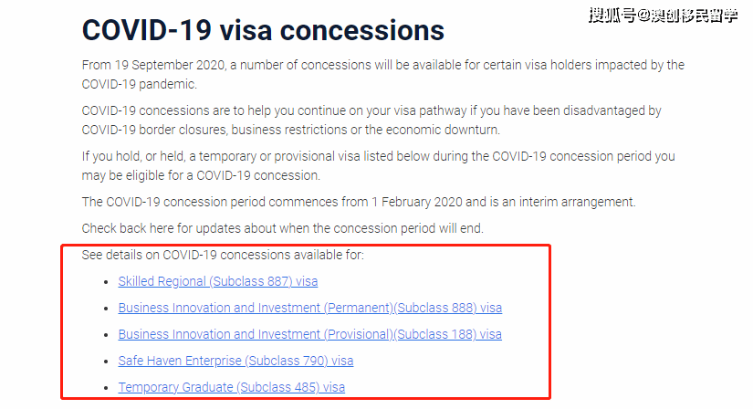
Task: Click the sentence mentioning 1 February 2020
Action: (x=359, y=202)
